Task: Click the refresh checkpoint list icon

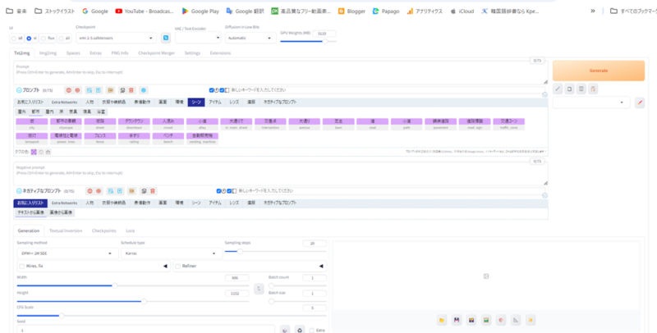Action: click(166, 38)
